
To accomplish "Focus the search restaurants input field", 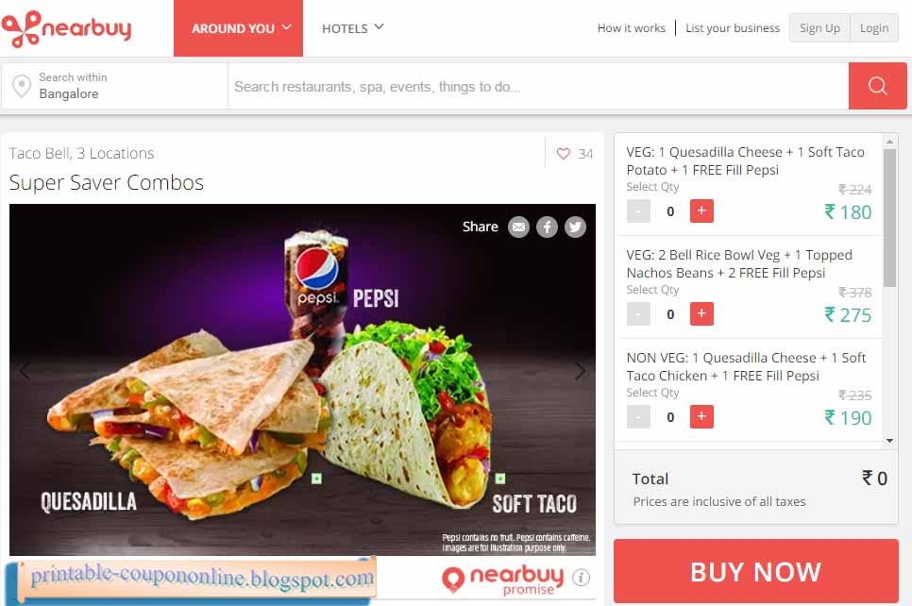I will point(538,86).
